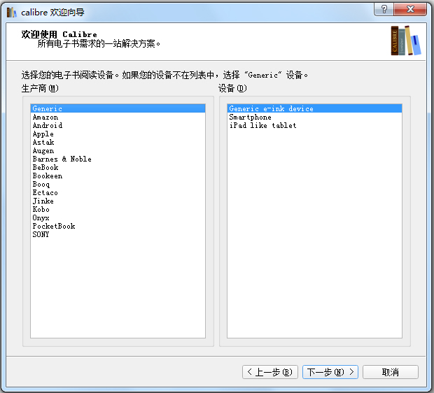Click the 设备 (D) list label
Viewport: 434px width, 393px height.
(x=232, y=89)
